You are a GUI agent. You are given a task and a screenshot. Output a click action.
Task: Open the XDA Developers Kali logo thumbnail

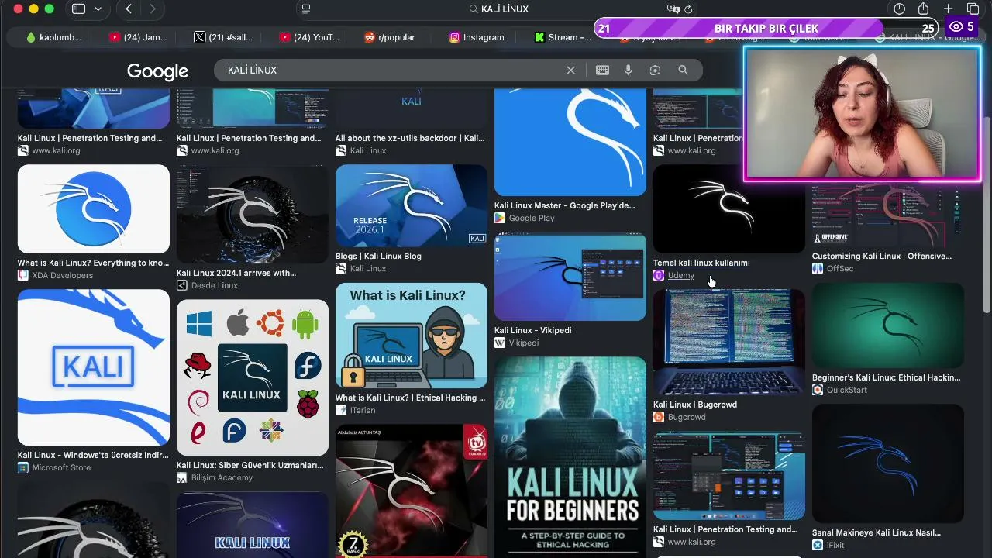pyautogui.click(x=94, y=208)
